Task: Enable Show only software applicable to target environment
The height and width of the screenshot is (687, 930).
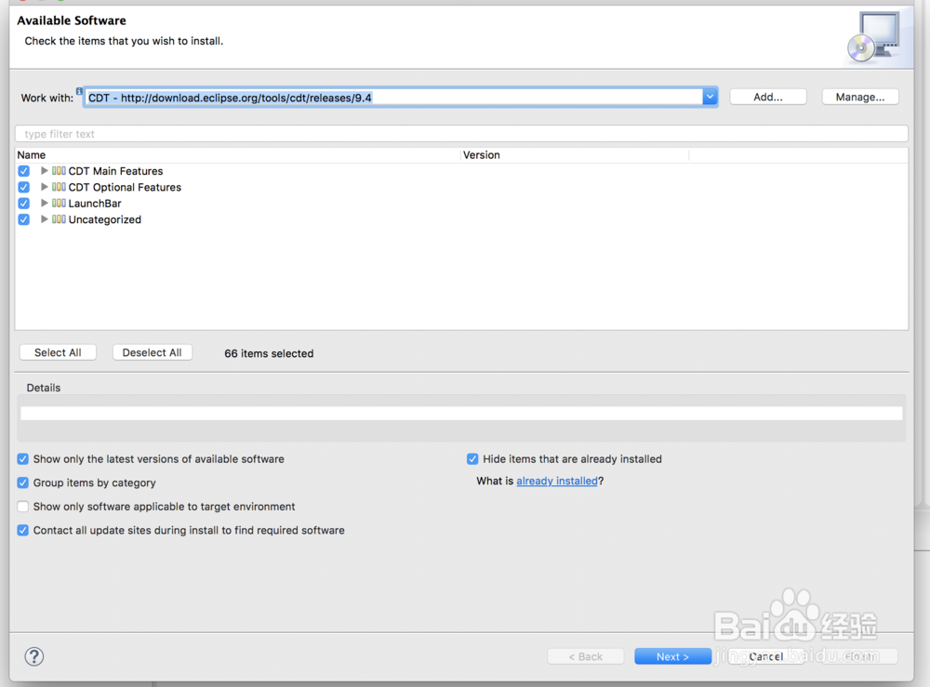Action: click(x=22, y=507)
